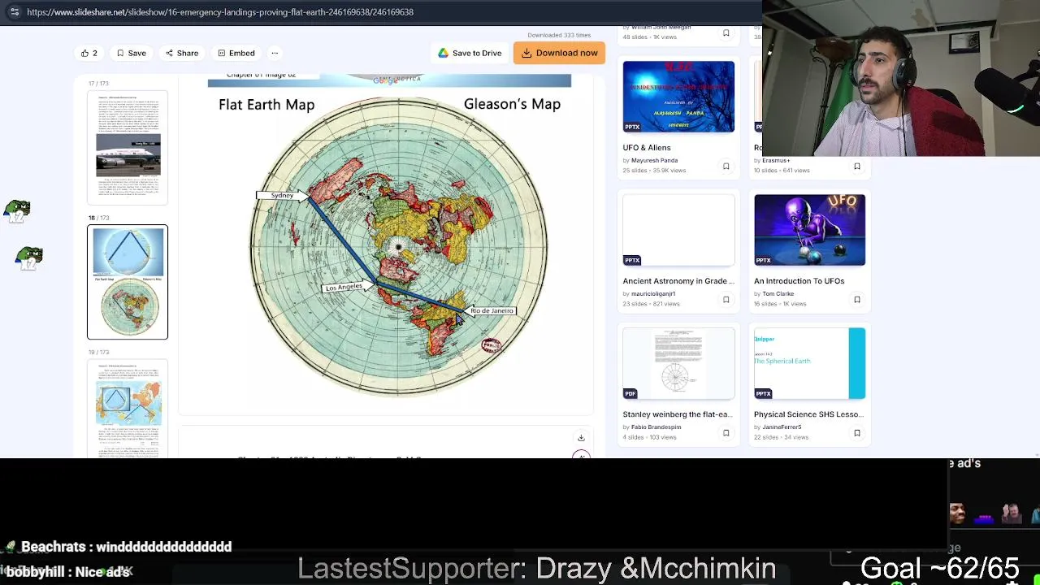Viewport: 1040px width, 585px height.
Task: Select slide 17 thumbnail with airplane photo
Action: point(128,147)
